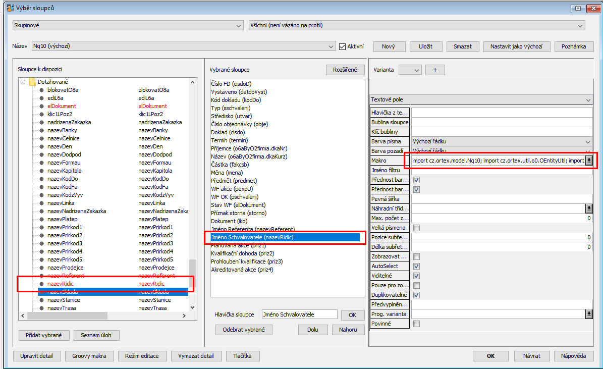Click the horizontal scrollbar under available columns
Screen dimensions: 603x369
pyautogui.click(x=68, y=315)
